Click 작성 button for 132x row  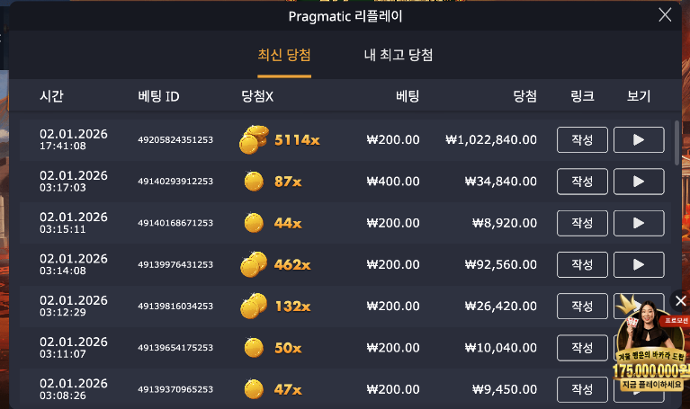pyautogui.click(x=582, y=307)
